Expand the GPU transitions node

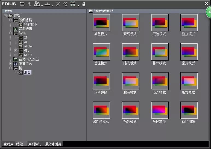pyautogui.click(x=16, y=51)
